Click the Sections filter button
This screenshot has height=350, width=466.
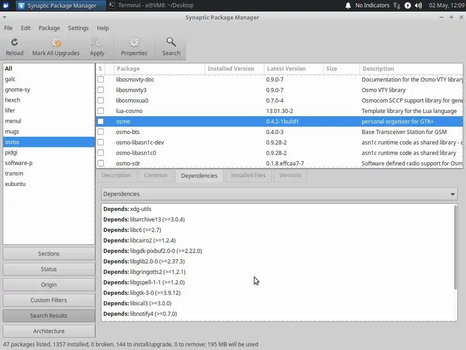[49, 253]
